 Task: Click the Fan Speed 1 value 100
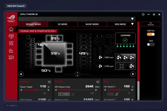(x=127, y=86)
